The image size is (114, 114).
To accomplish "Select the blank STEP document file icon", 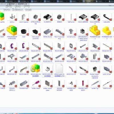I will pos(59,68).
